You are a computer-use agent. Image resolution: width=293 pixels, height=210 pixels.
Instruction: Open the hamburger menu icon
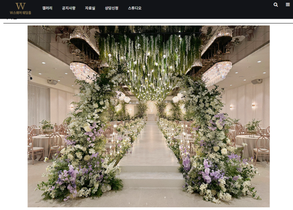pos(288,4)
